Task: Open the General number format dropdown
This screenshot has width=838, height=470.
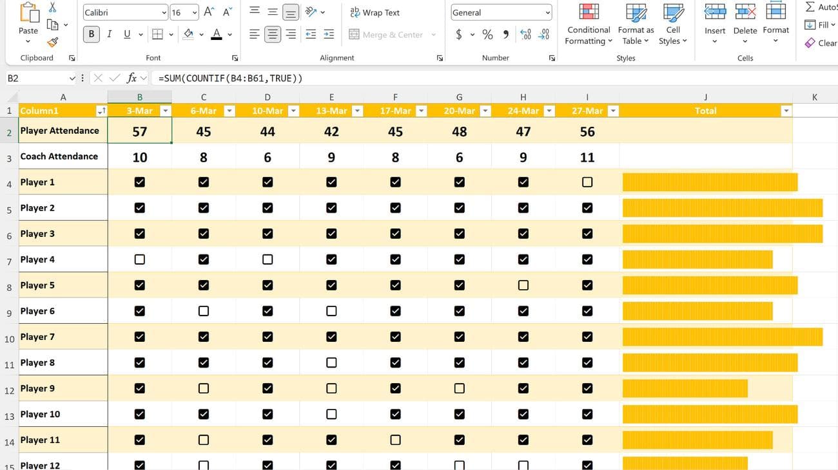Action: click(549, 12)
